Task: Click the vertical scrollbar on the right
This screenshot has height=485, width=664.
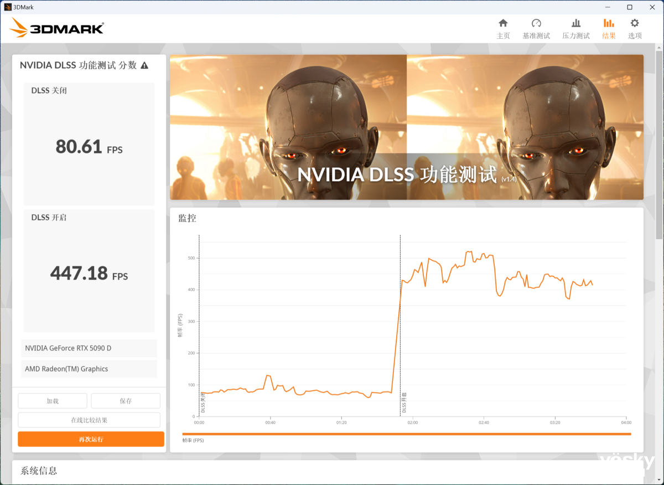Action: coord(659,144)
